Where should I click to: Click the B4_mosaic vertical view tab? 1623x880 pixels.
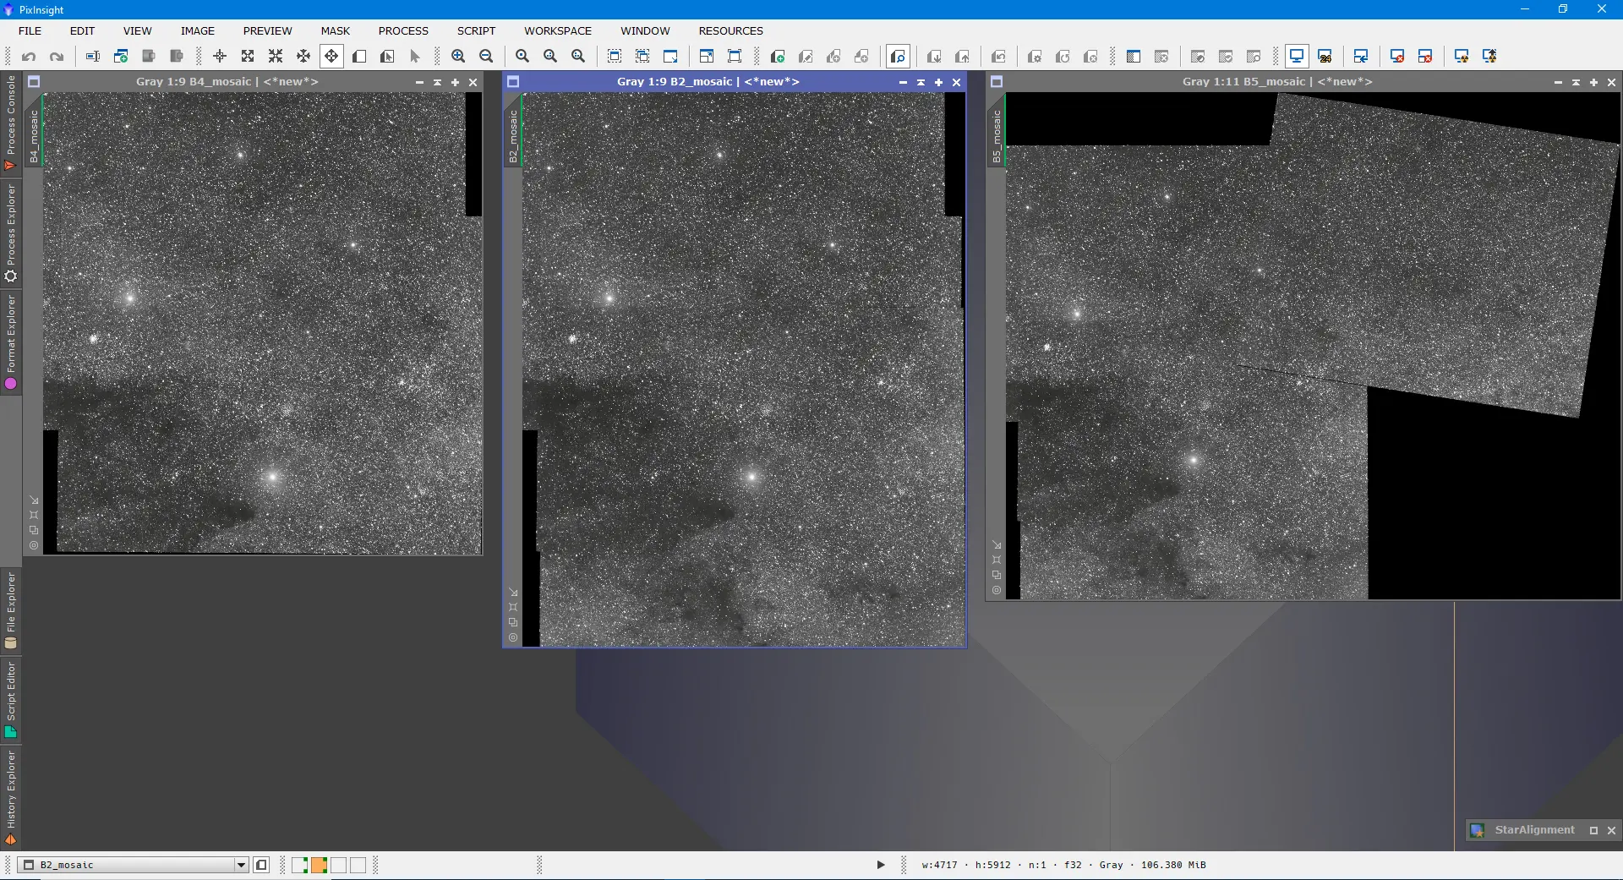pyautogui.click(x=34, y=130)
